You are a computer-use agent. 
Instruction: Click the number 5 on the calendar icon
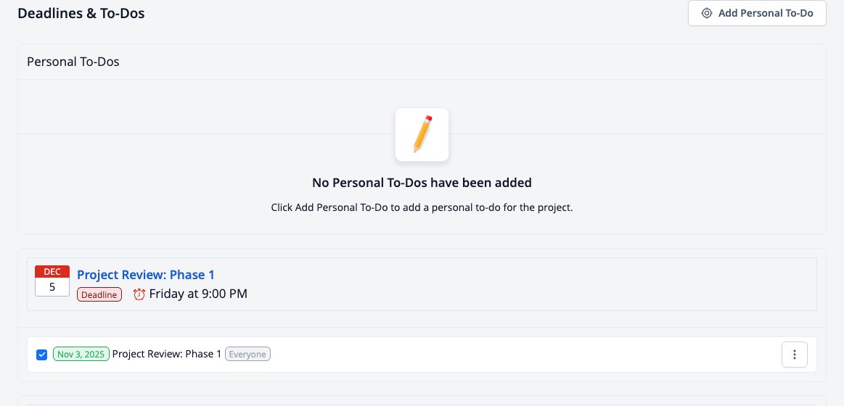[x=52, y=287]
